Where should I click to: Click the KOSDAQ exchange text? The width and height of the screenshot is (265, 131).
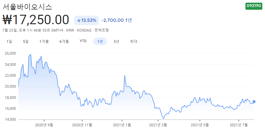pos(84,30)
